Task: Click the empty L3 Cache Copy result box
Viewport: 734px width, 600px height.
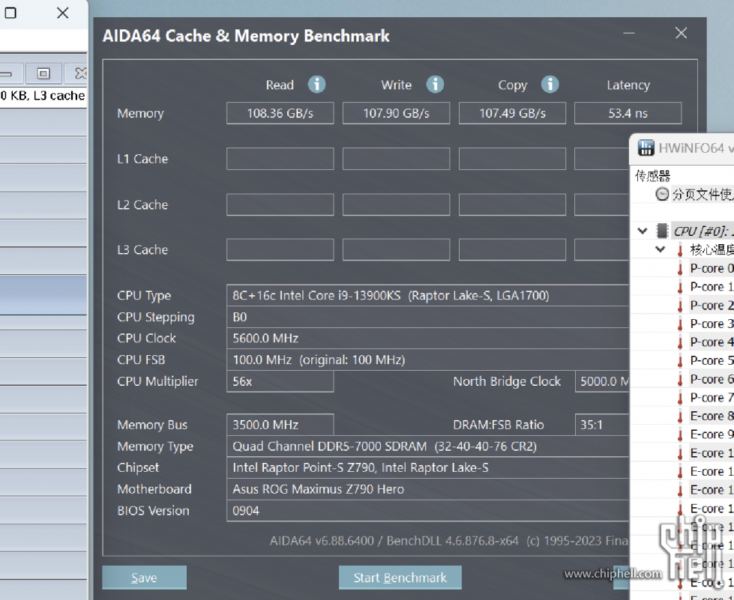Action: tap(512, 249)
